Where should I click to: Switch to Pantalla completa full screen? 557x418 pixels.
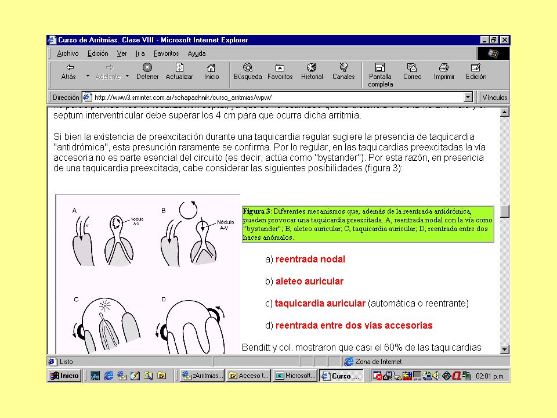tap(380, 75)
